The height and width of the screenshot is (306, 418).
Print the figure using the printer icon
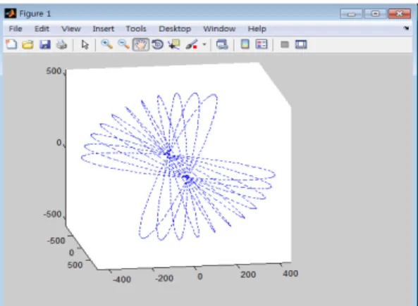tap(61, 44)
